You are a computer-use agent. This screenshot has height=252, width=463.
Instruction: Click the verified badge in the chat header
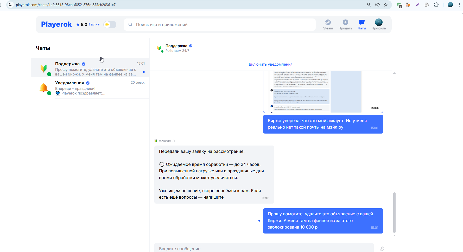pyautogui.click(x=191, y=46)
